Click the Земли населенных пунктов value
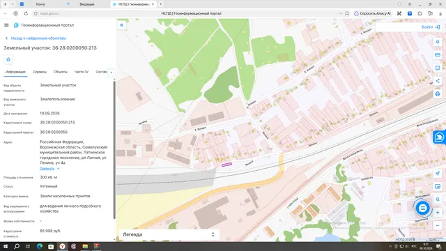Image resolution: width=446 pixels, height=251 pixels. [65, 196]
